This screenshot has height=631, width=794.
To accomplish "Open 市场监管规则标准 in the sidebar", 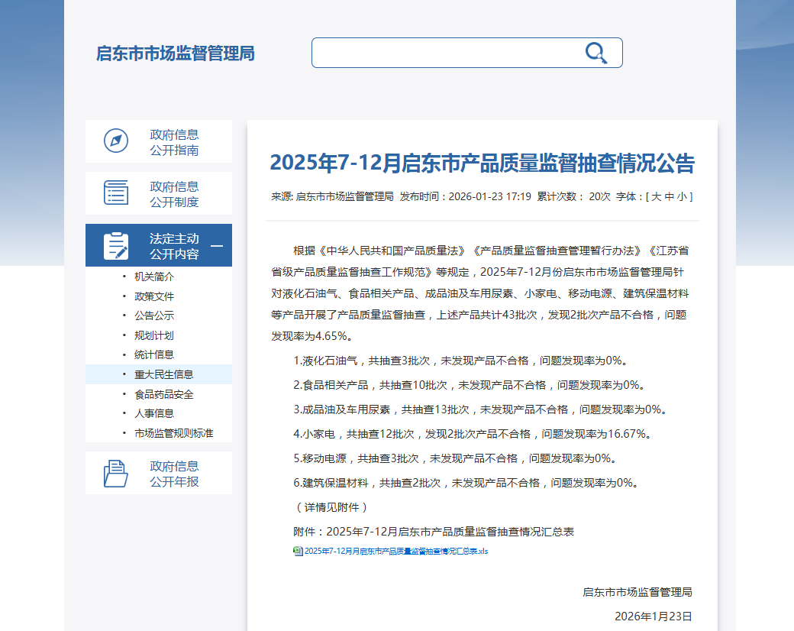I will click(173, 433).
